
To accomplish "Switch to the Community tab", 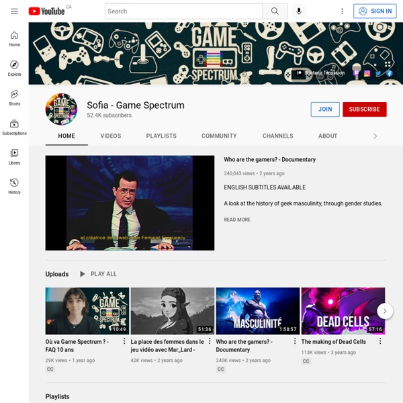I will pos(219,136).
